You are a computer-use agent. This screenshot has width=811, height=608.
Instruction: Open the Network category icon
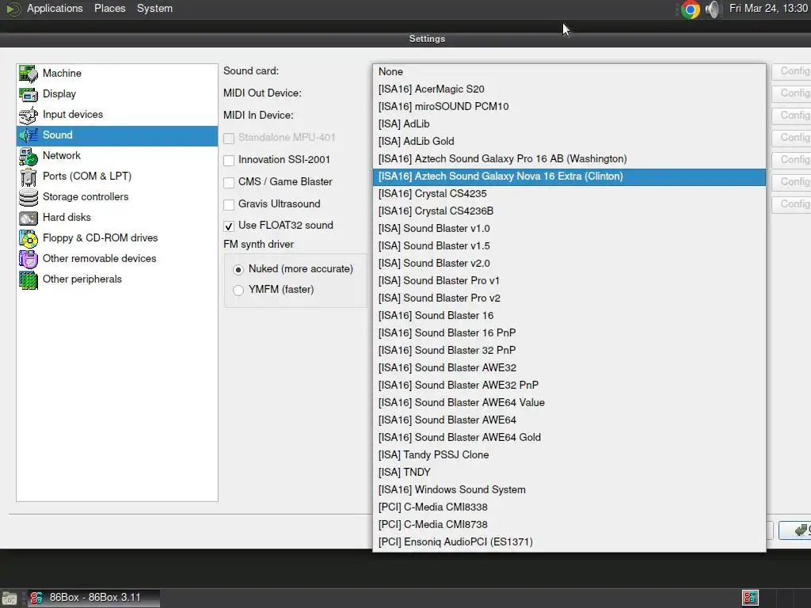(29, 156)
